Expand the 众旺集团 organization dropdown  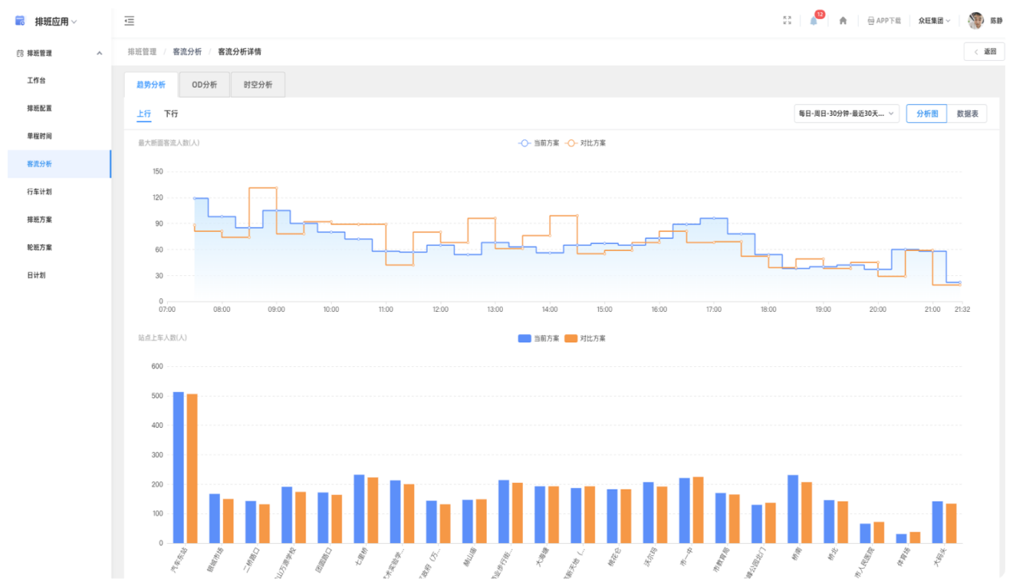tap(934, 21)
